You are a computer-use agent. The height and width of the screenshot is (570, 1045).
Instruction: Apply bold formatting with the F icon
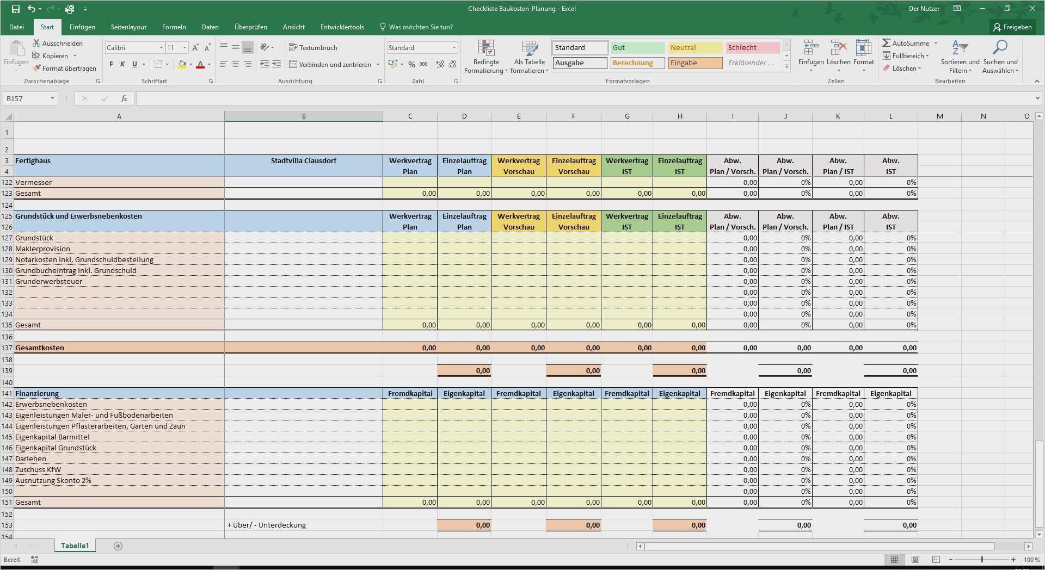110,64
